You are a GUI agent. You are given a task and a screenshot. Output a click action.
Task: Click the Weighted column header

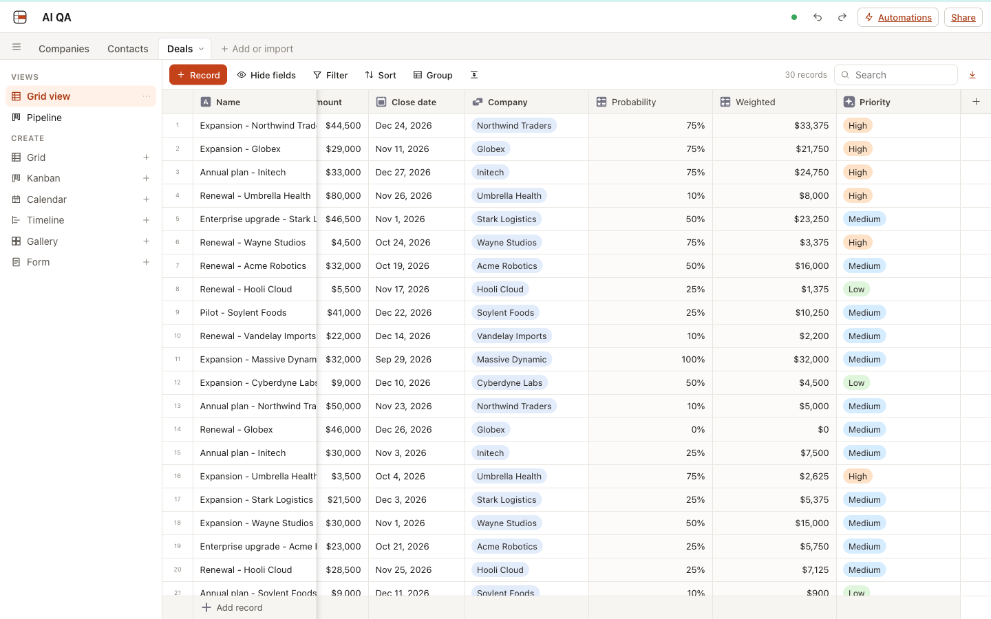tap(775, 102)
